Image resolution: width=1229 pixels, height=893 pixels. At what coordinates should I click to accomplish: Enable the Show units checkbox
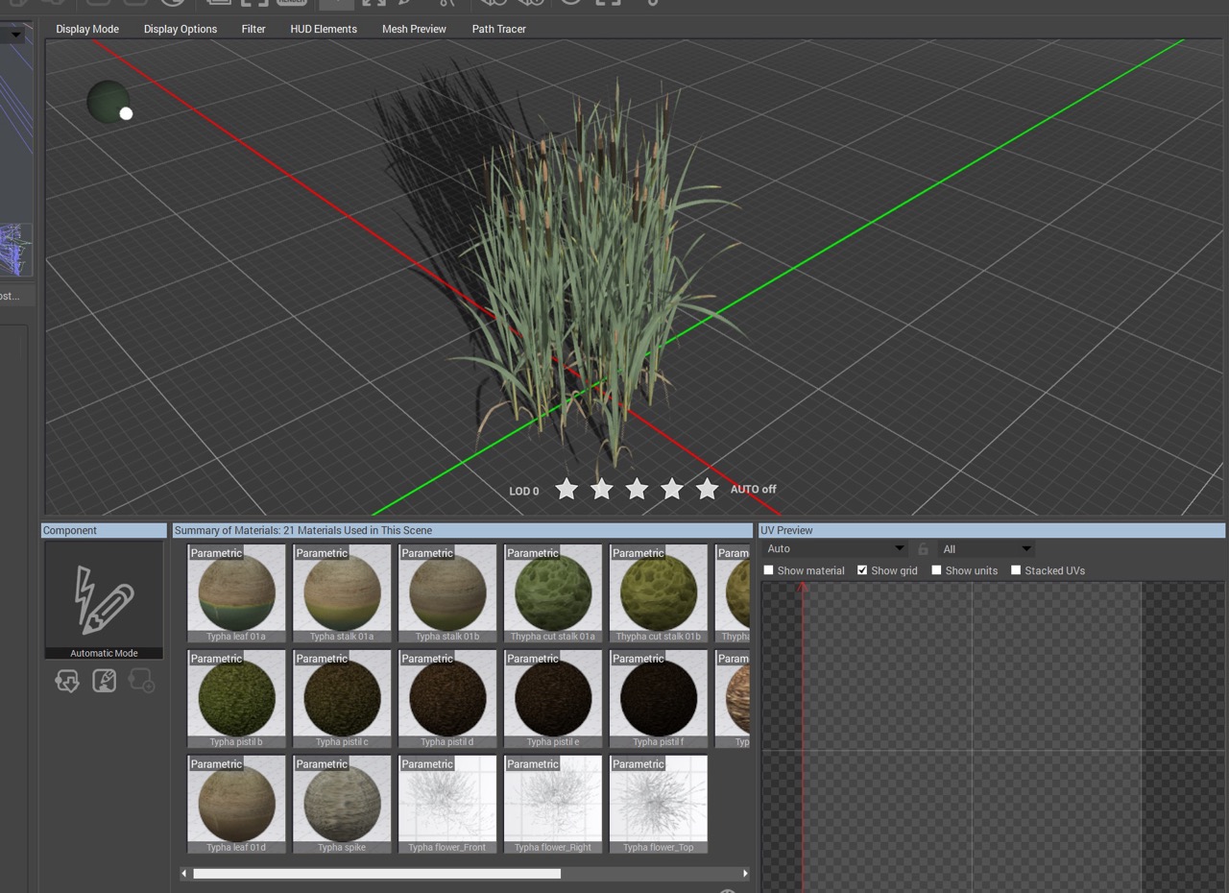click(x=936, y=570)
